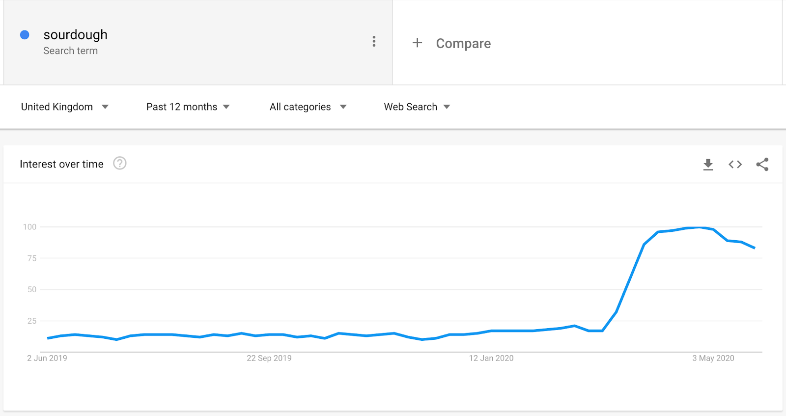The image size is (786, 416).
Task: Open the Web Search type dropdown
Action: pyautogui.click(x=417, y=107)
